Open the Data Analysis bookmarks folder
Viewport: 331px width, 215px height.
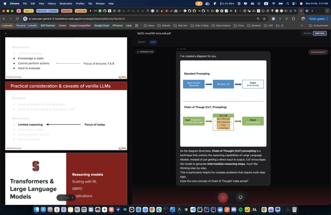[x=221, y=25]
